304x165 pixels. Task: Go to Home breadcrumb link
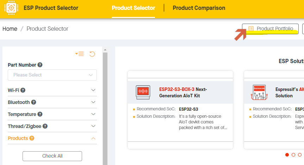click(x=10, y=29)
